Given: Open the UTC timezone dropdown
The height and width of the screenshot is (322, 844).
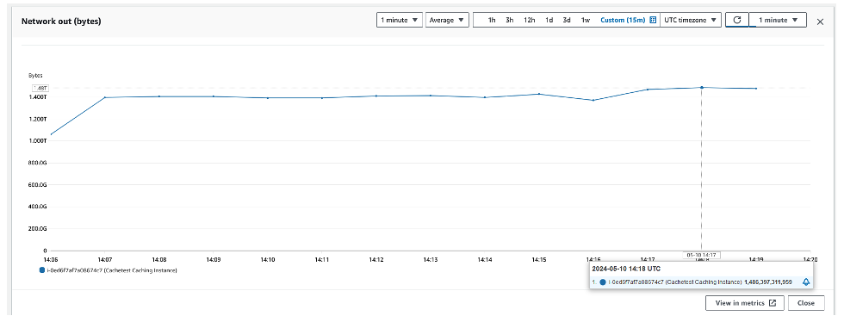Looking at the screenshot, I should pos(691,20).
